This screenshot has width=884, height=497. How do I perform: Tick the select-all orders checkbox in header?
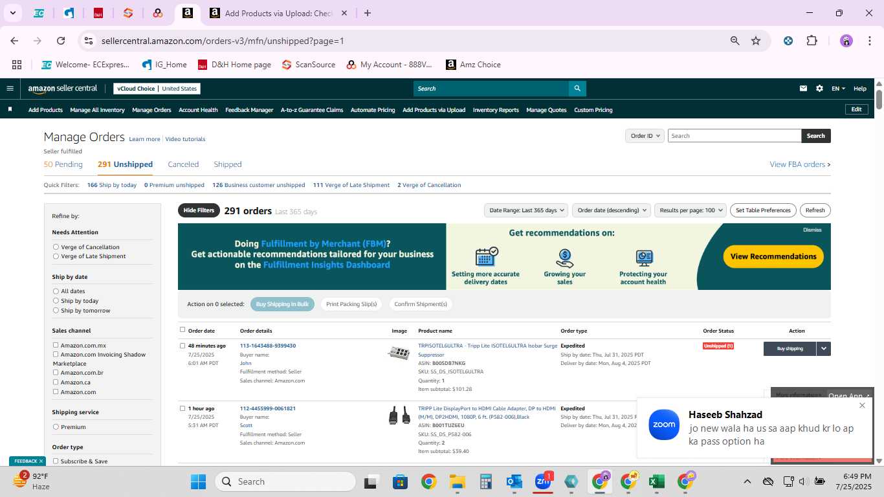tap(182, 330)
